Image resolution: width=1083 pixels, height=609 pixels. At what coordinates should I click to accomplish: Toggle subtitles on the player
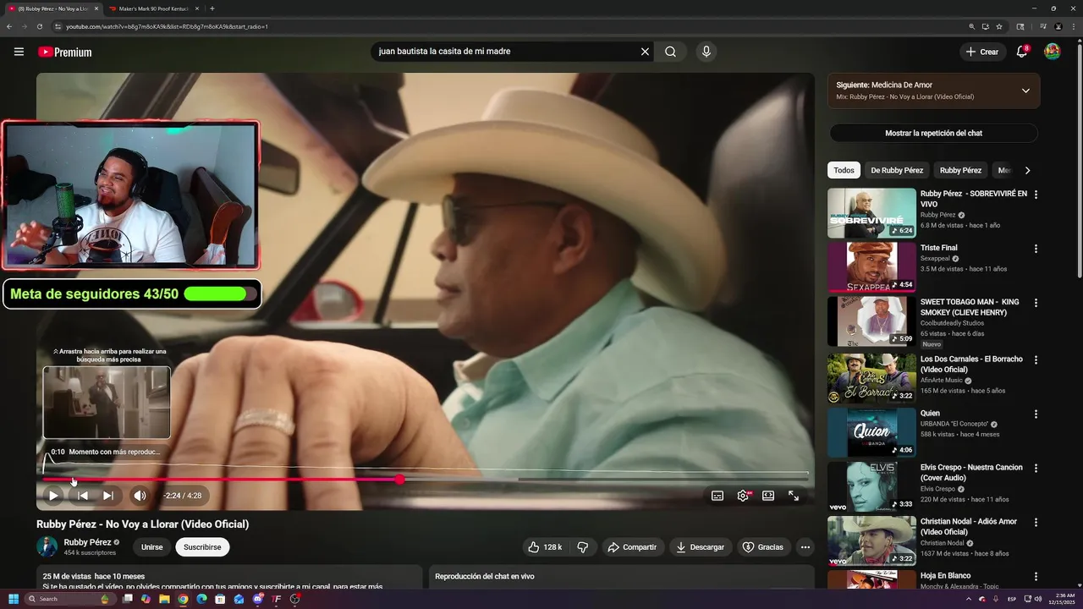[x=717, y=496]
